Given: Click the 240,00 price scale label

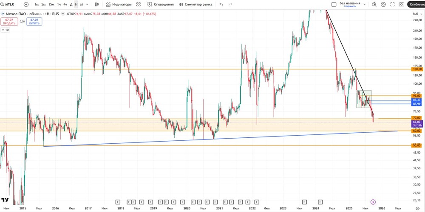Looking at the screenshot, I should tap(417, 20).
